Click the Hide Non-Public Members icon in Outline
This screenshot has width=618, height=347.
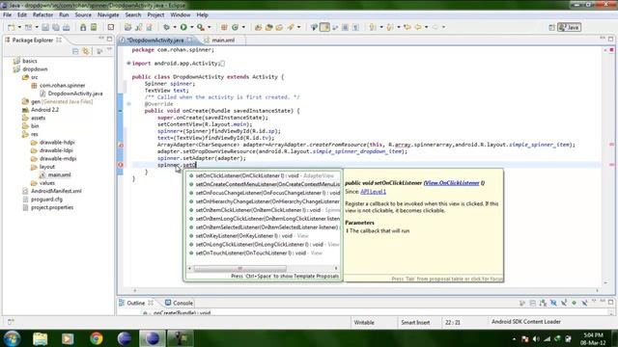click(574, 303)
